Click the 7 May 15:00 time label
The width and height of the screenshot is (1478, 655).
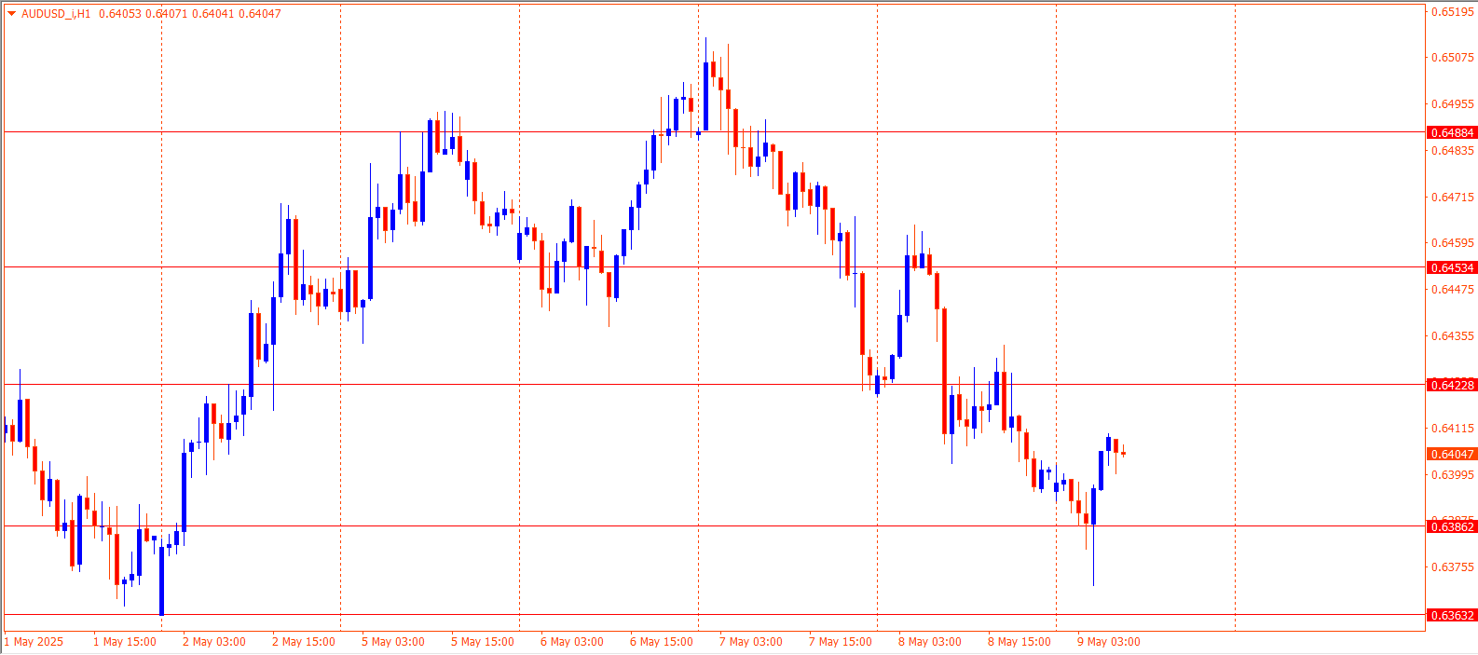pos(841,642)
